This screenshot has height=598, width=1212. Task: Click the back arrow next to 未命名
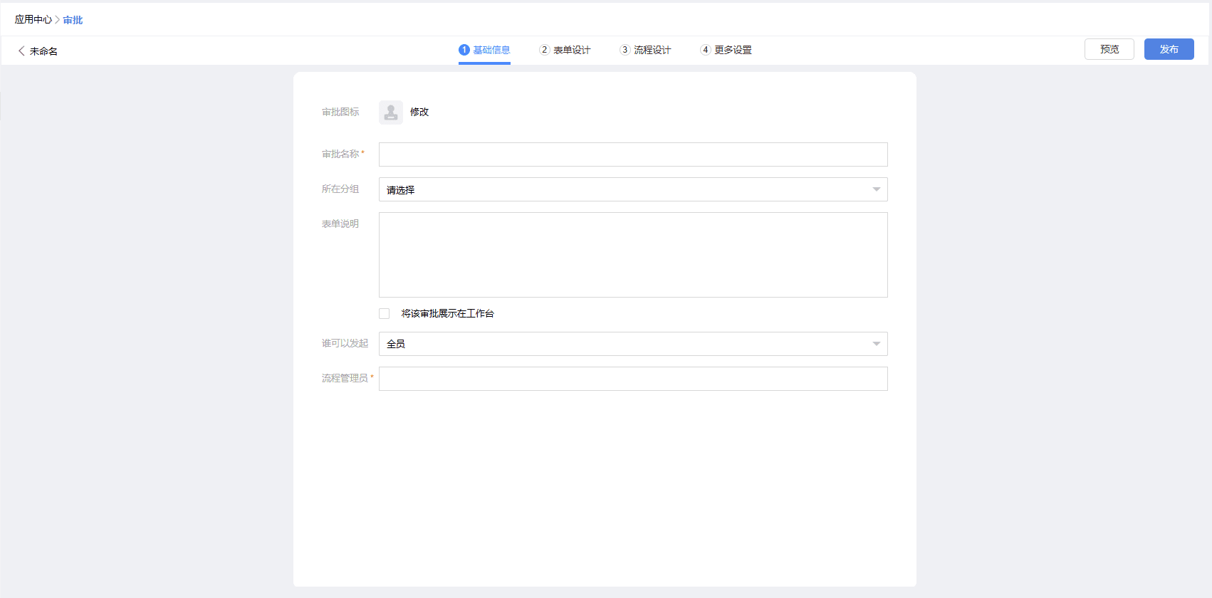click(x=21, y=51)
